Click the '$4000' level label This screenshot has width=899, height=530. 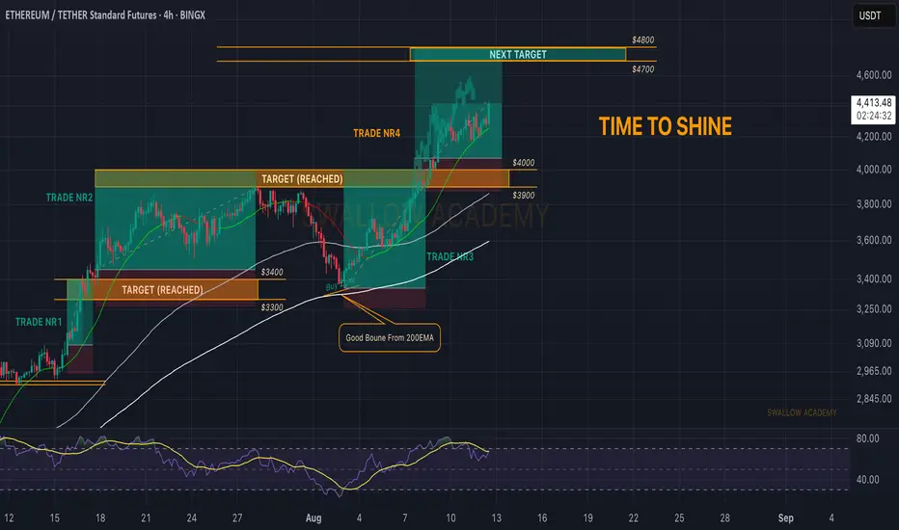pyautogui.click(x=524, y=163)
